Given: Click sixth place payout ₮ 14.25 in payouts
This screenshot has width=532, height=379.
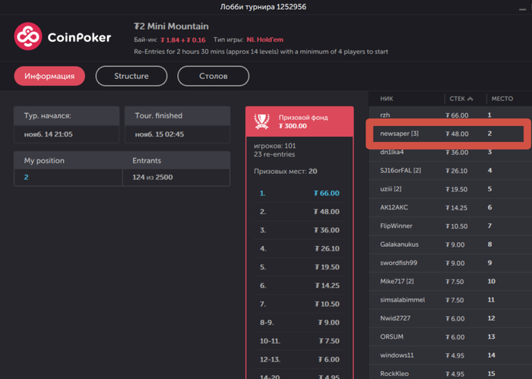Looking at the screenshot, I should (x=327, y=286).
